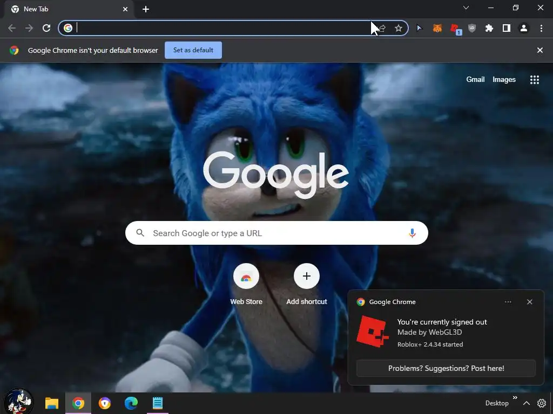Click the Google logo on the page
The image size is (553, 414).
coord(276,175)
